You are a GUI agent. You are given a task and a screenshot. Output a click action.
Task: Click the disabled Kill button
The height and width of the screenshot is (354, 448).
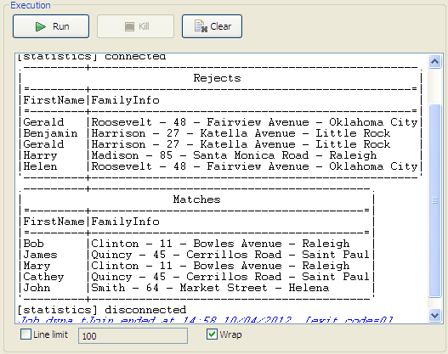(135, 26)
